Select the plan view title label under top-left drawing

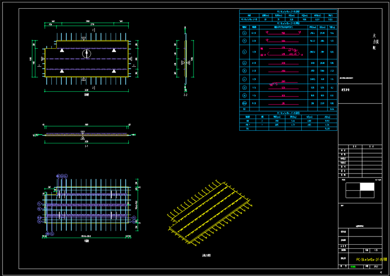[x=87, y=95]
